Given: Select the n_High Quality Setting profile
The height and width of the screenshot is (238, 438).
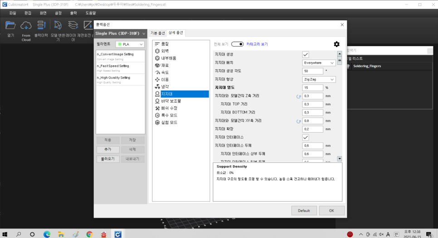Looking at the screenshot, I should (121, 80).
